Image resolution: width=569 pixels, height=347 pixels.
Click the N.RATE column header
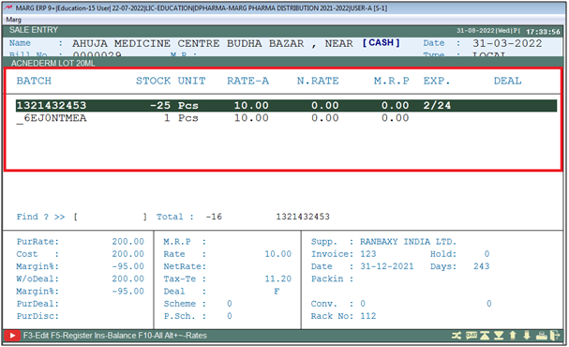pyautogui.click(x=318, y=81)
